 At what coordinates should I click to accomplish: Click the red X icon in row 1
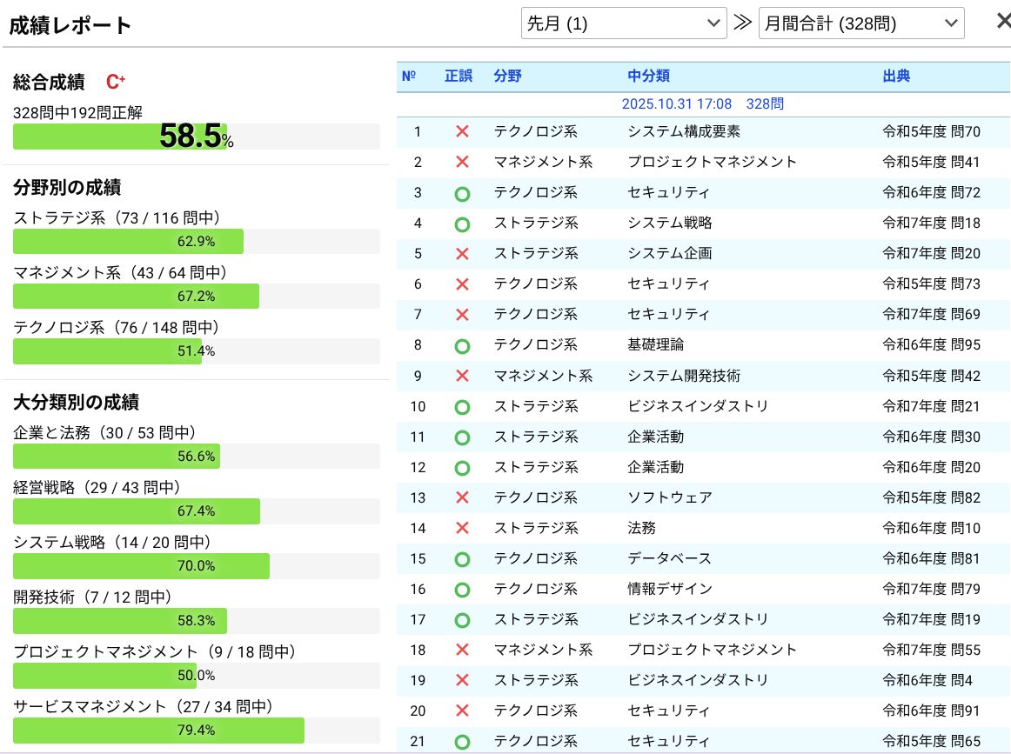click(462, 132)
